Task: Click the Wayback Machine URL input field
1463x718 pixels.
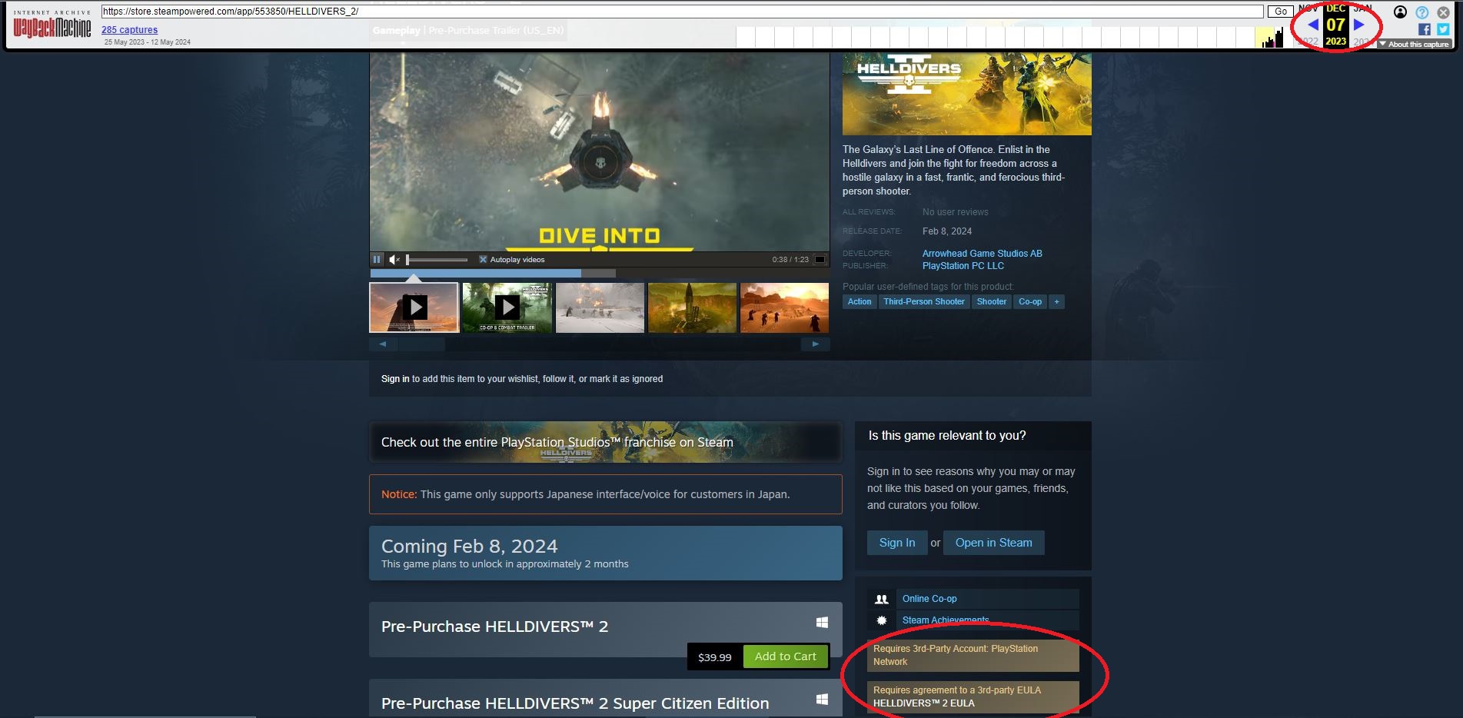Action: pos(681,12)
